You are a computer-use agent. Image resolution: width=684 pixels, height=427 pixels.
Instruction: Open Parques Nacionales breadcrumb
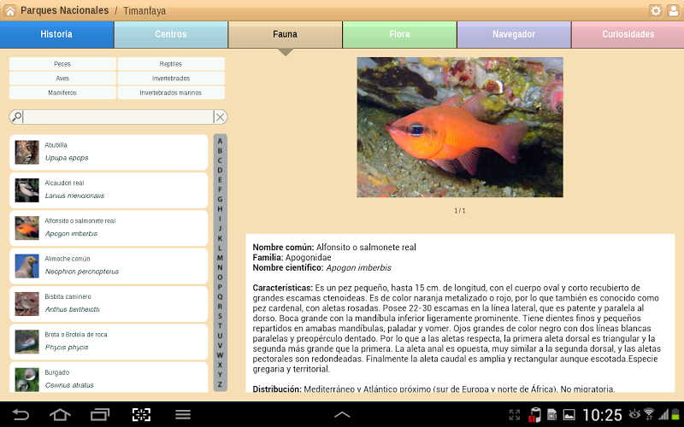click(65, 10)
